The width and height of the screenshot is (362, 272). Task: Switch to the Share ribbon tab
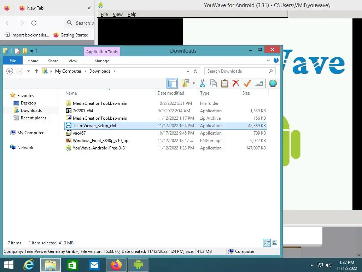pyautogui.click(x=53, y=61)
